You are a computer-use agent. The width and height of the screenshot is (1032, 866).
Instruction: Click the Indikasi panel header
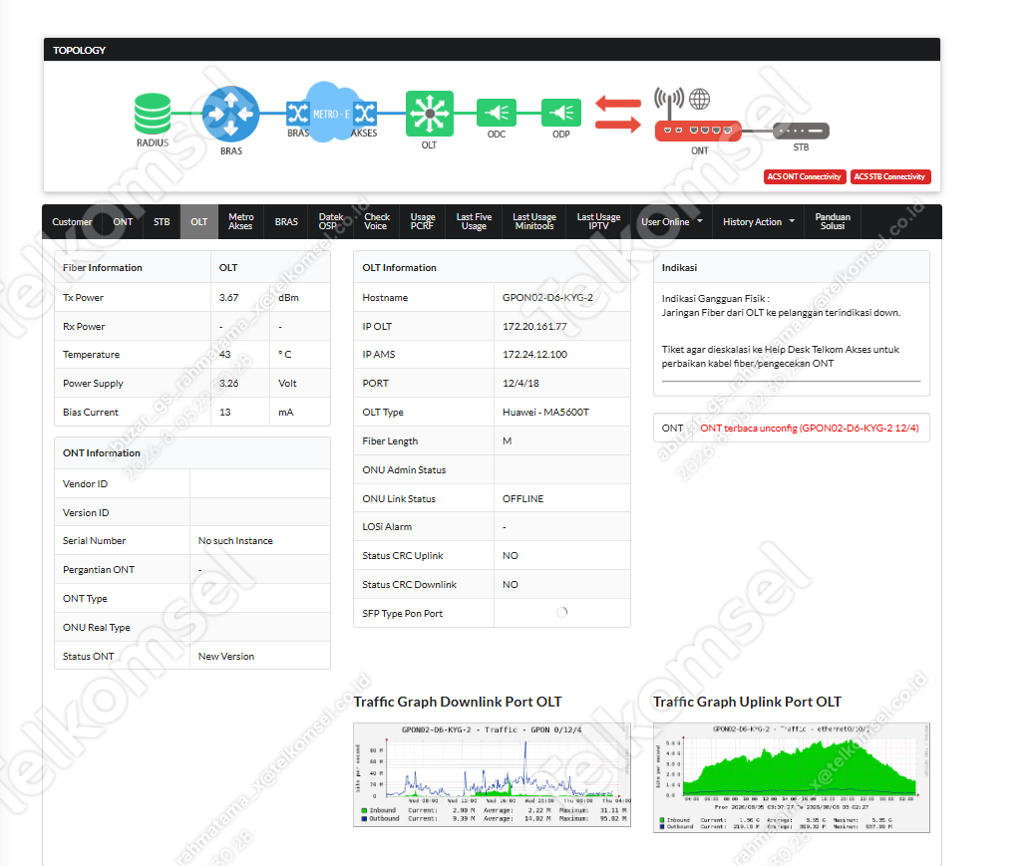[791, 268]
